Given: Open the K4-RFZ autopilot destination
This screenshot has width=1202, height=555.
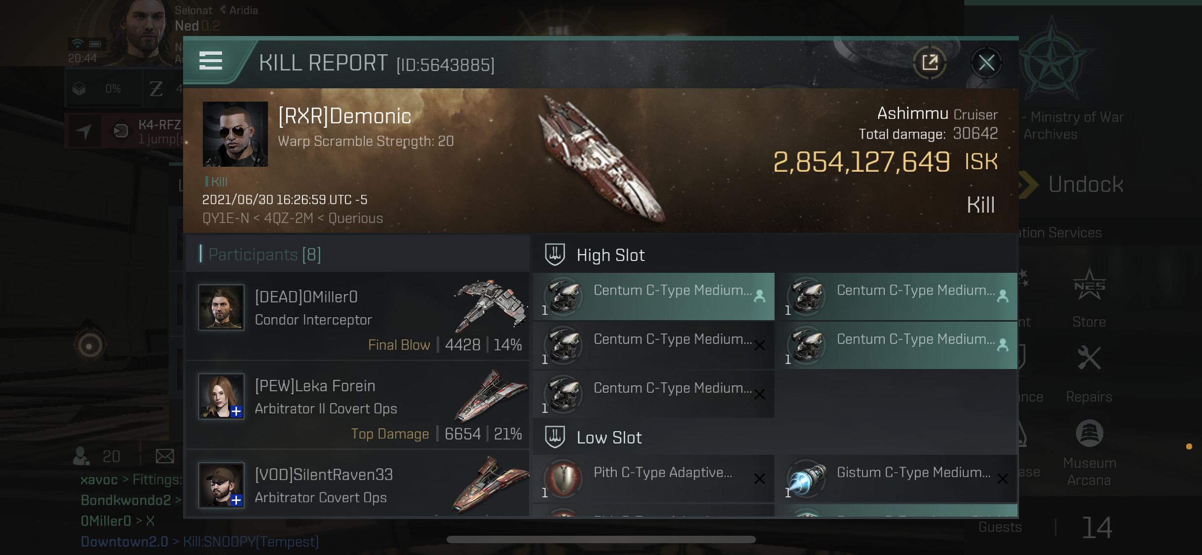Looking at the screenshot, I should tap(148, 131).
